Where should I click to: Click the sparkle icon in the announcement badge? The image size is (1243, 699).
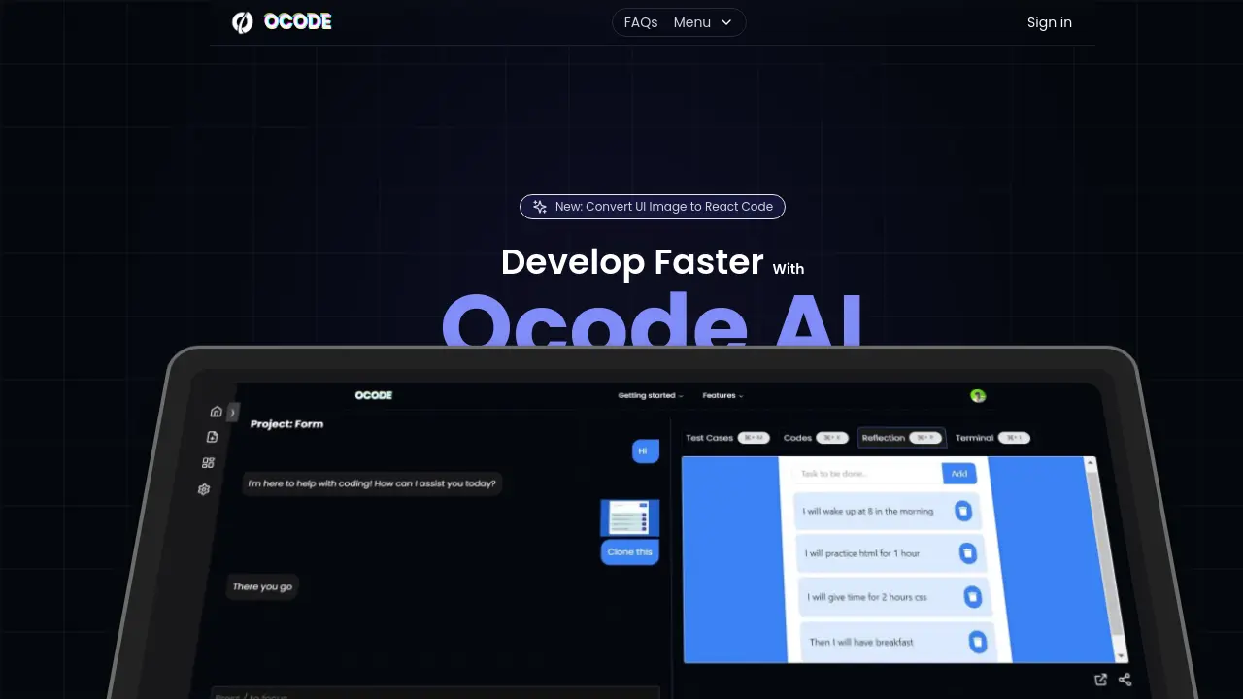click(540, 207)
